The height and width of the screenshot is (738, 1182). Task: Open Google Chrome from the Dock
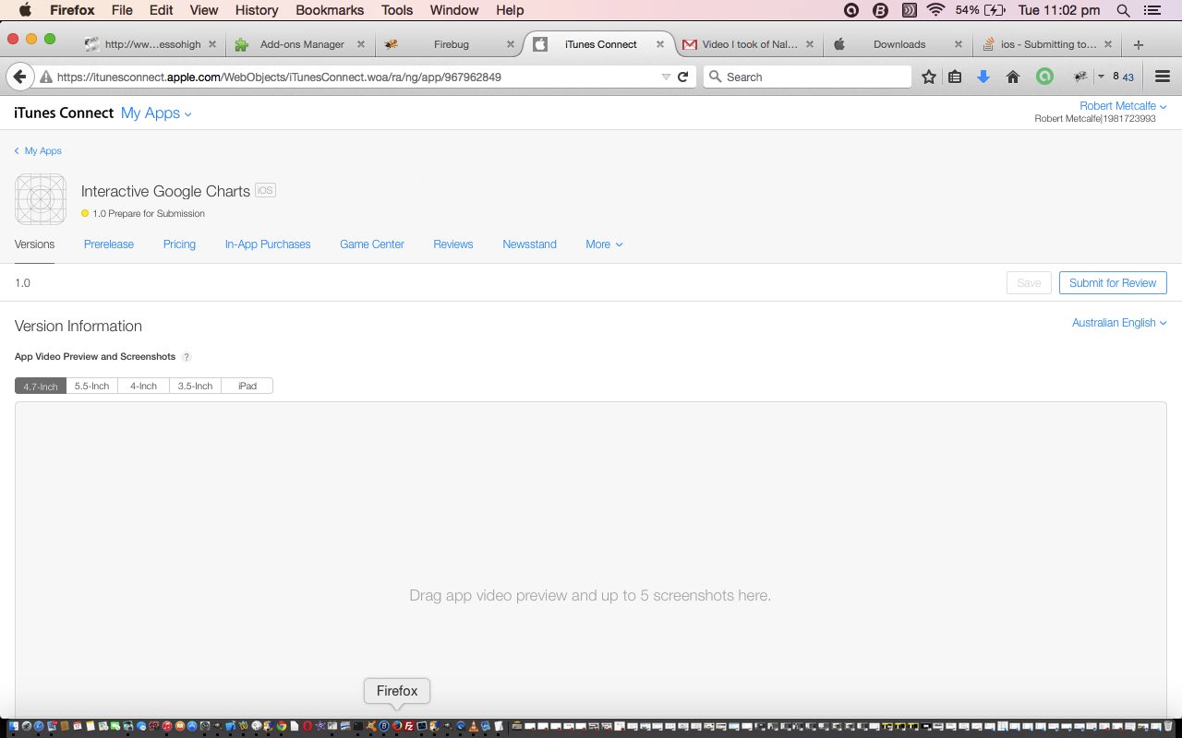pyautogui.click(x=281, y=726)
